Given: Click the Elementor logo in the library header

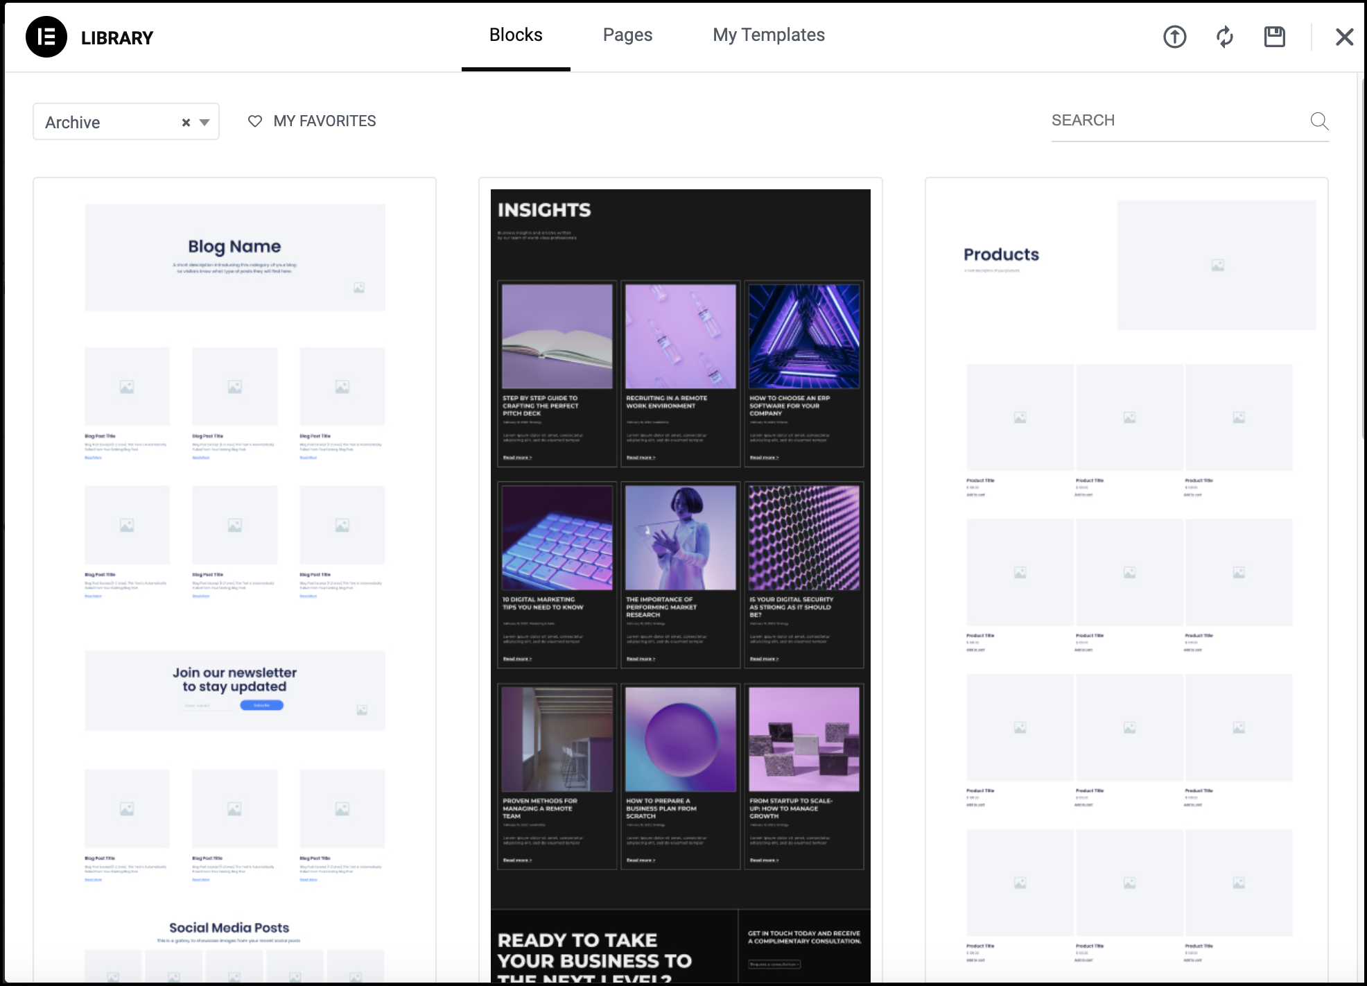Looking at the screenshot, I should pos(46,36).
